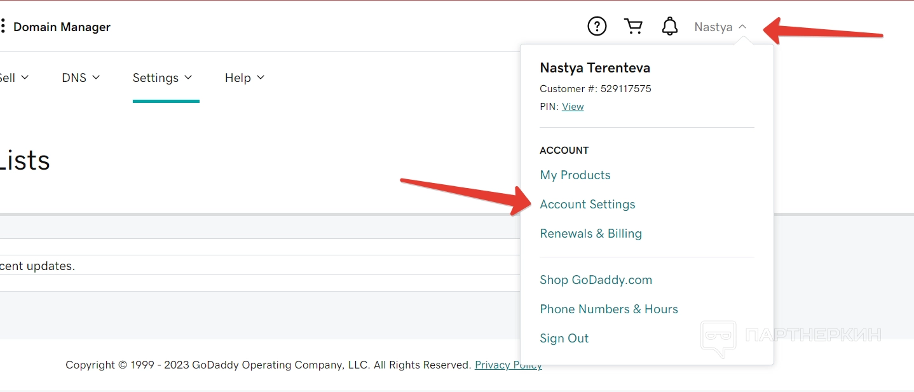Expand the DNS dropdown menu

[81, 78]
